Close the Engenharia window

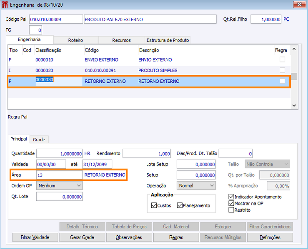(x=299, y=5)
